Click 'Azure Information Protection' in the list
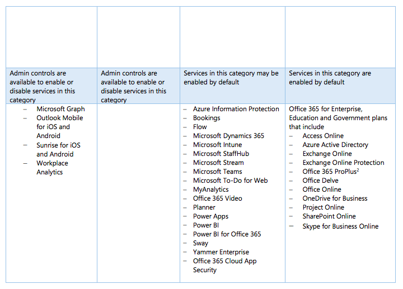The width and height of the screenshot is (403, 289). tap(236, 109)
